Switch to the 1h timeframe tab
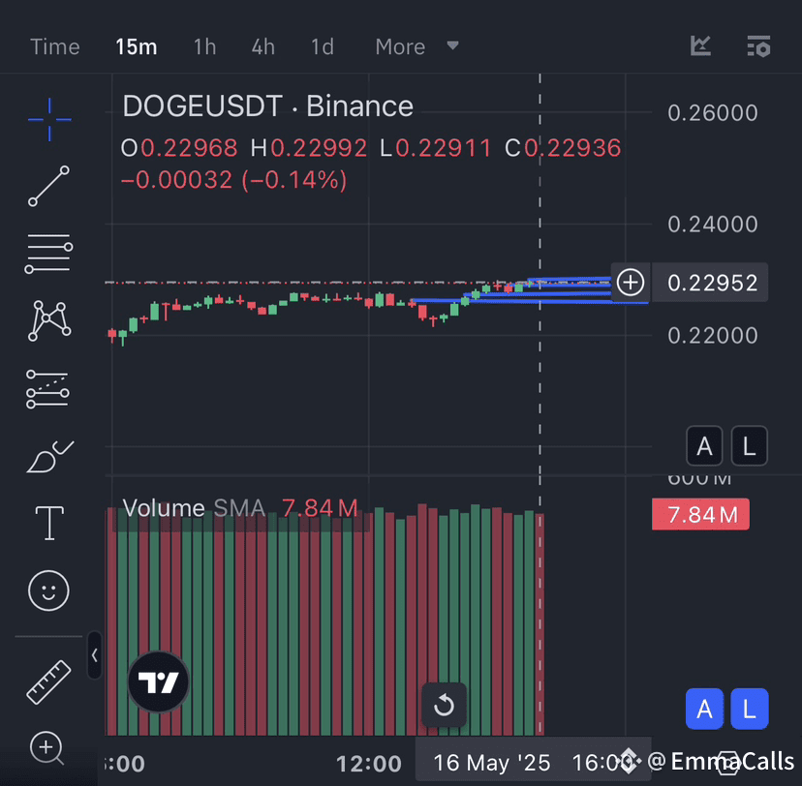 point(204,45)
